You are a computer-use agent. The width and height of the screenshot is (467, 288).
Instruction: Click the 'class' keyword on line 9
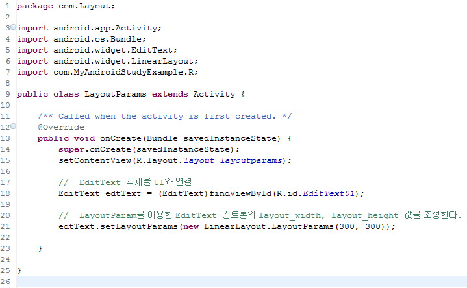[66, 94]
